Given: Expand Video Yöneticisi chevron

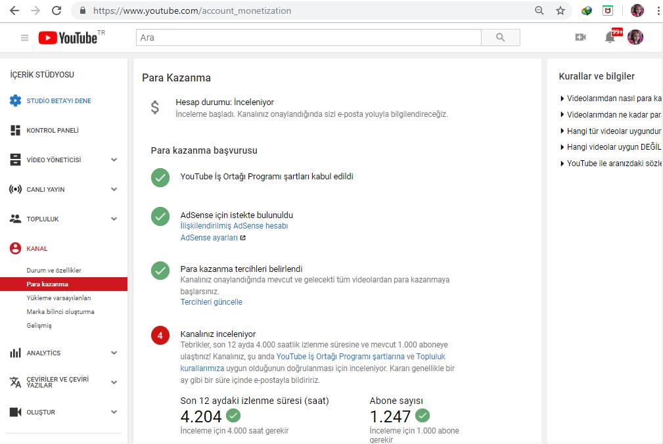Looking at the screenshot, I should tap(114, 160).
